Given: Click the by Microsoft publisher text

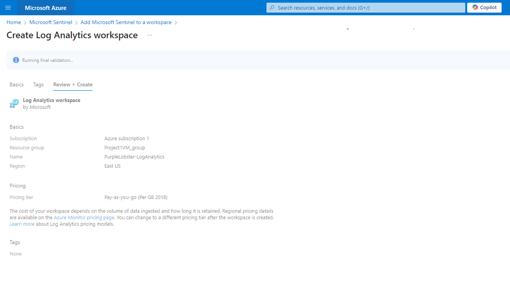Looking at the screenshot, I should click(x=37, y=107).
